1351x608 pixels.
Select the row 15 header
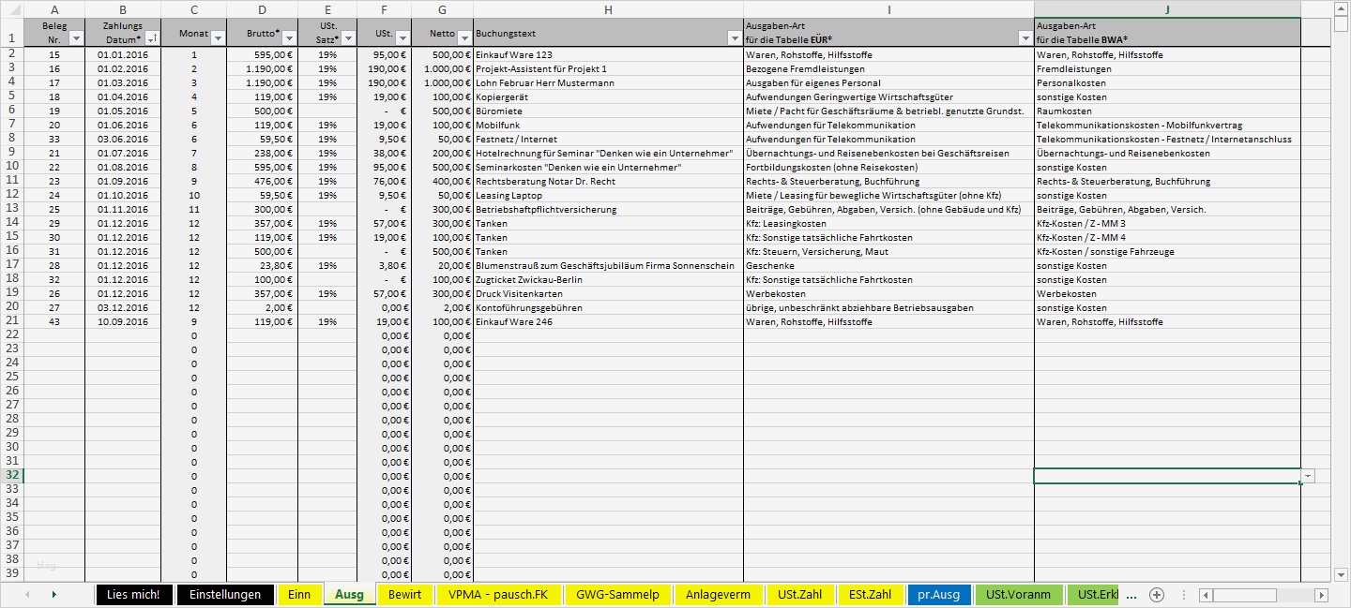[x=14, y=237]
